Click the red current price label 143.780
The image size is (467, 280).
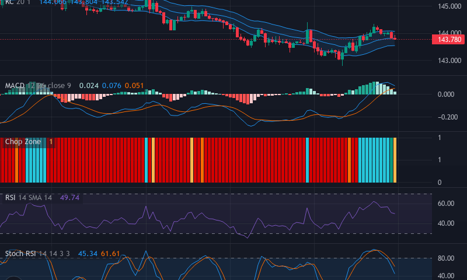point(448,39)
